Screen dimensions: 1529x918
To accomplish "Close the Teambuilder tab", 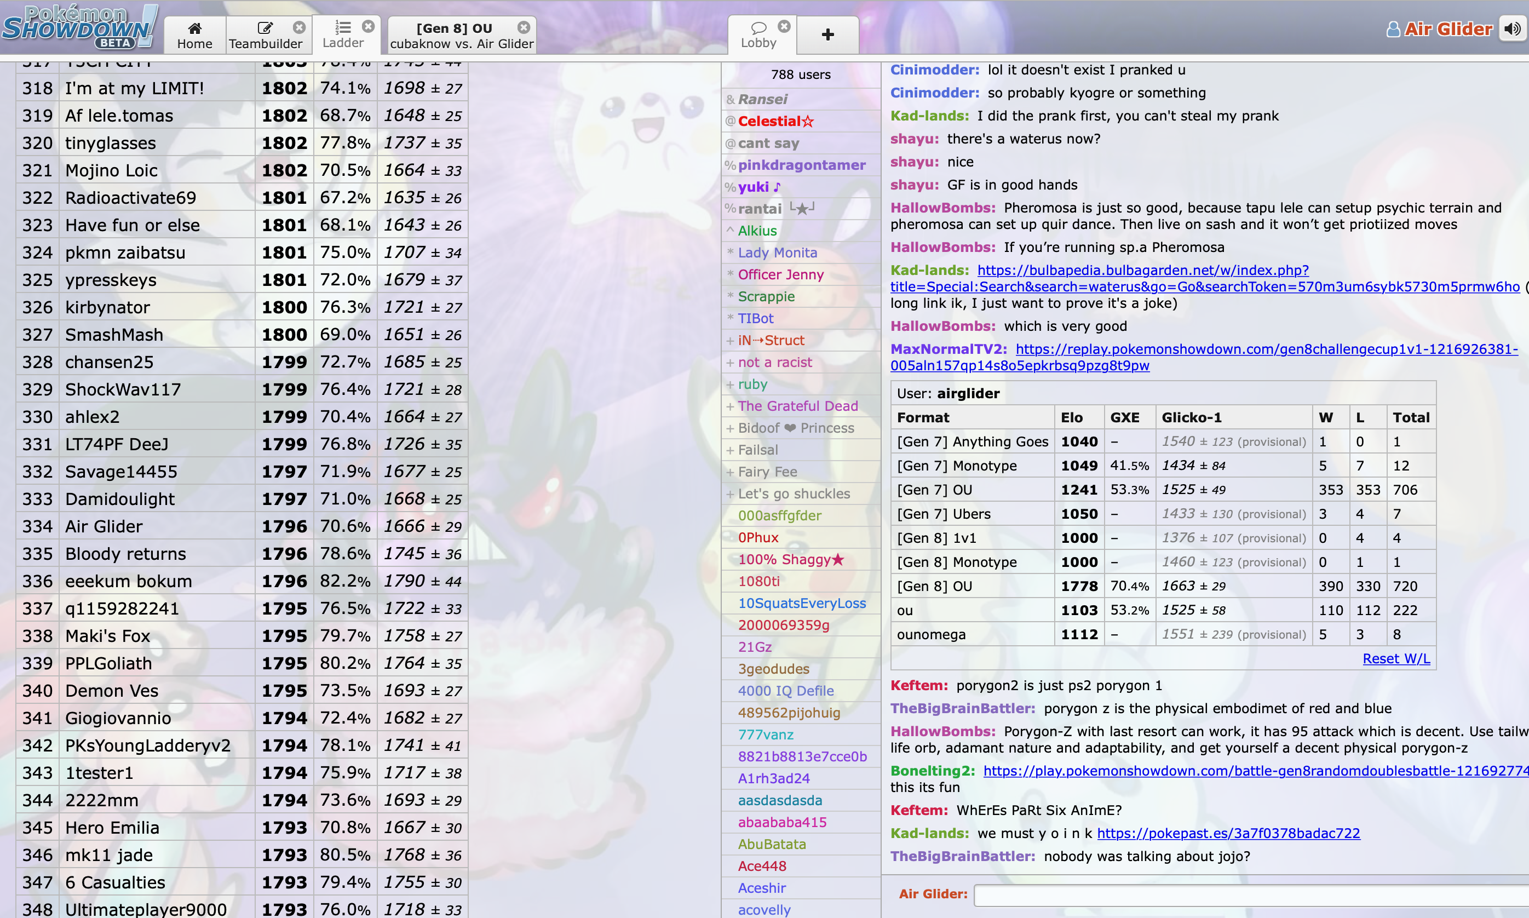I will [300, 27].
